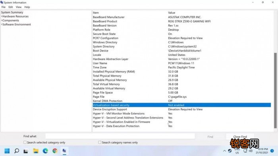Select Hyper-V Data Execution Protection row

[x=182, y=126]
